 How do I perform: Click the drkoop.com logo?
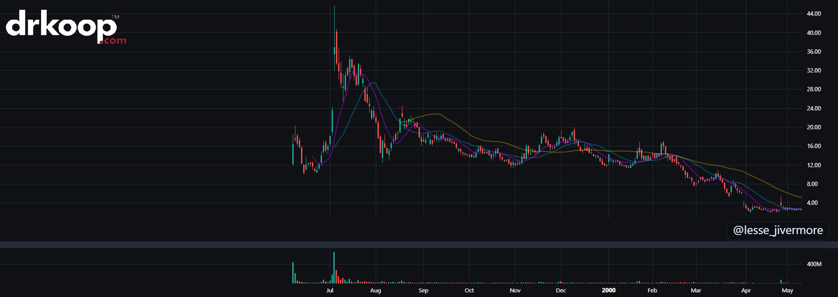tap(66, 28)
